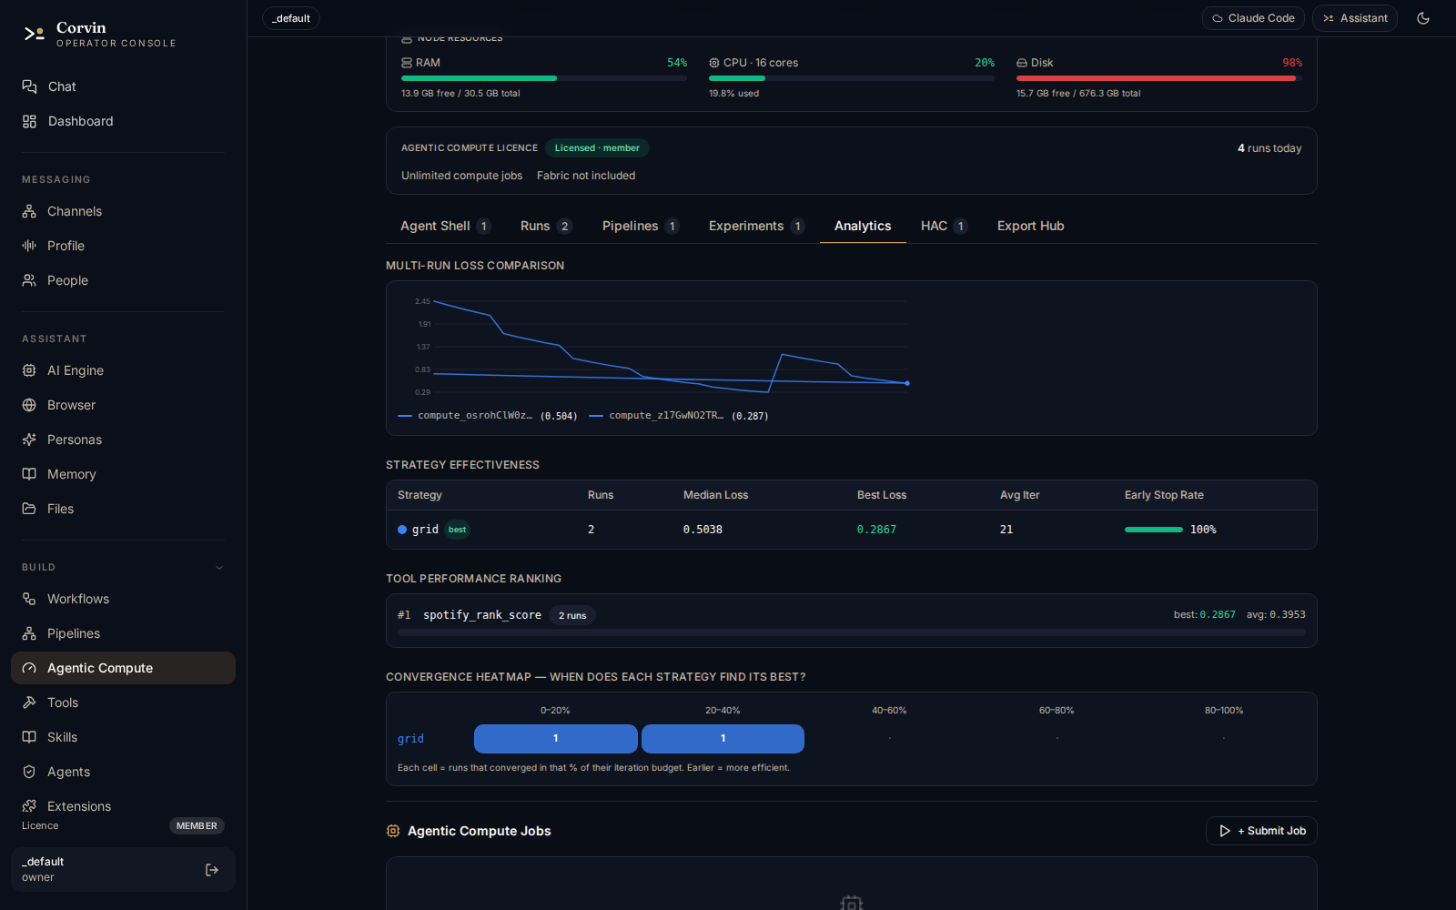Click the Agentic Compute Jobs heading icon
Viewport: 1456px width, 910px height.
[393, 831]
